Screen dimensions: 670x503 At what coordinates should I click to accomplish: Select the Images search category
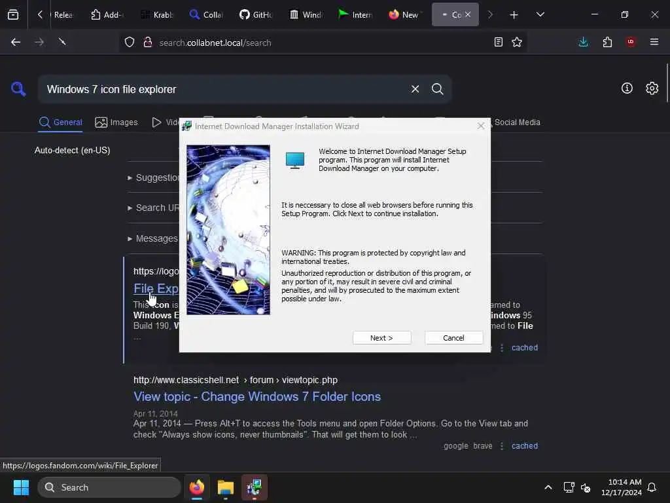[x=116, y=122]
